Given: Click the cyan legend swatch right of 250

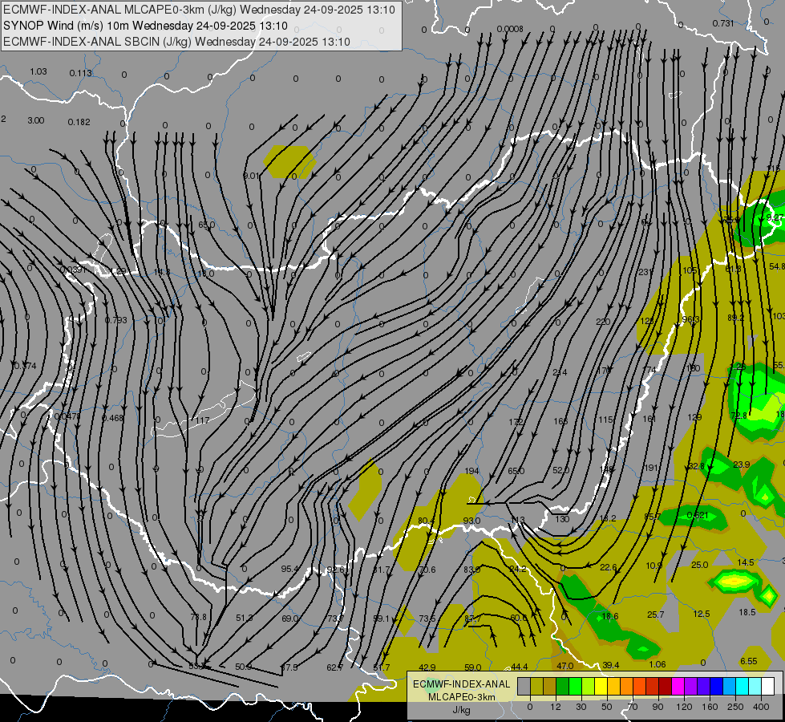Looking at the screenshot, I should [742, 687].
